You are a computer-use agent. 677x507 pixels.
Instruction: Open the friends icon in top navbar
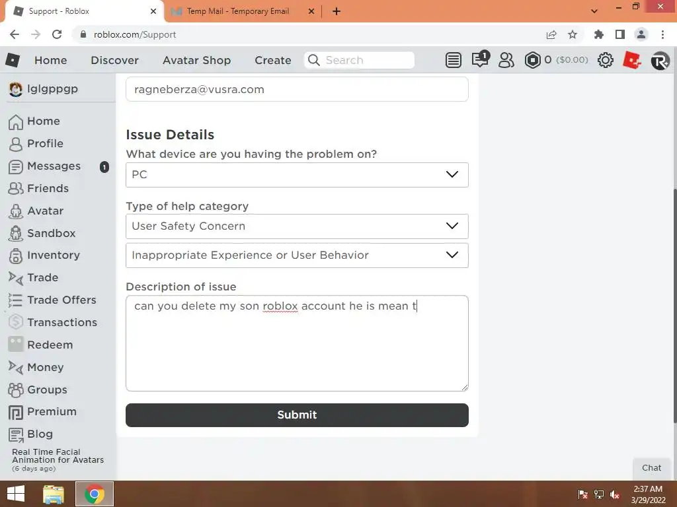(506, 60)
